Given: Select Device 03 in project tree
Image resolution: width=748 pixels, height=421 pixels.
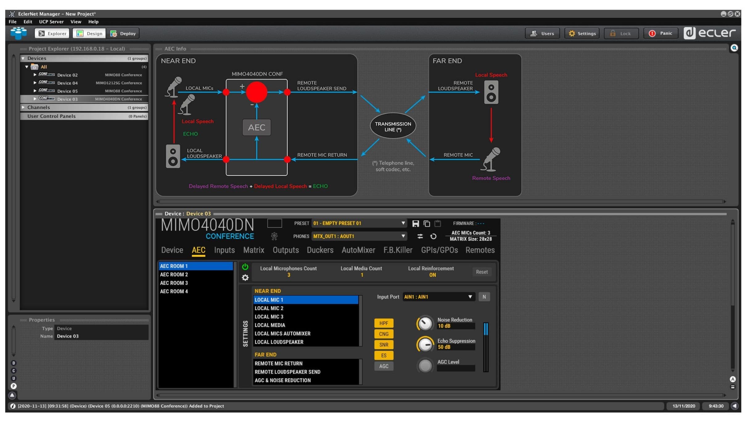Looking at the screenshot, I should [x=84, y=99].
